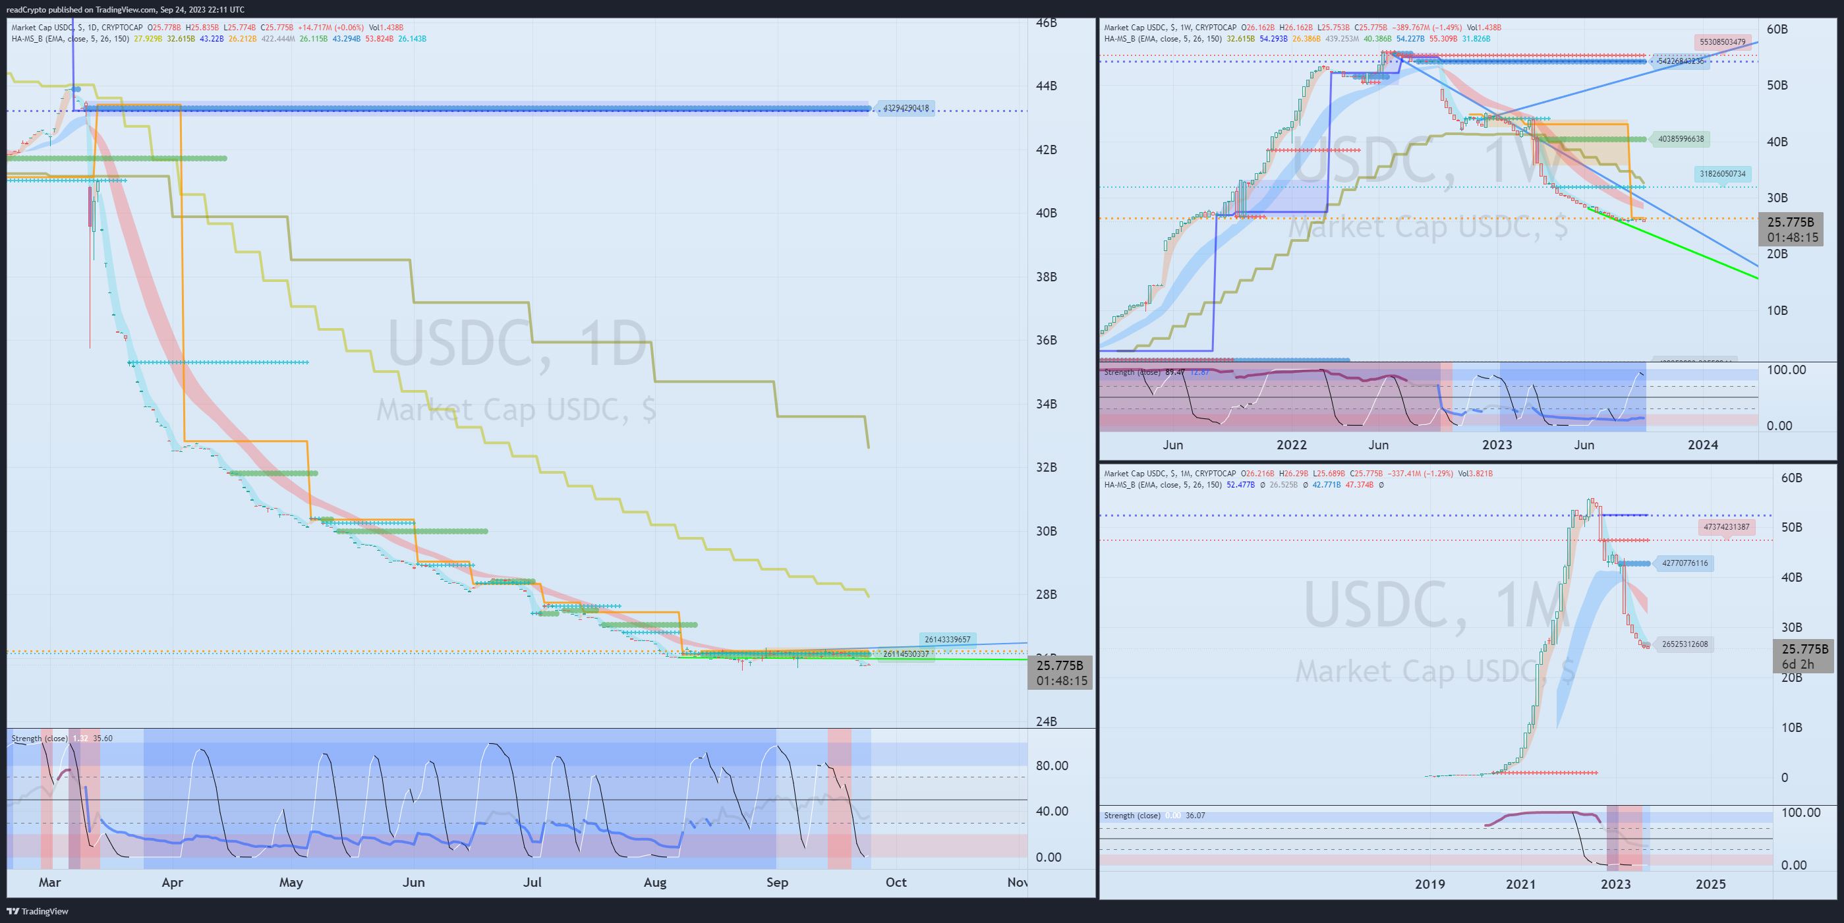Click the 26114530337 price label on the 1D chart
Screen dimensions: 1844x923
[x=906, y=654]
